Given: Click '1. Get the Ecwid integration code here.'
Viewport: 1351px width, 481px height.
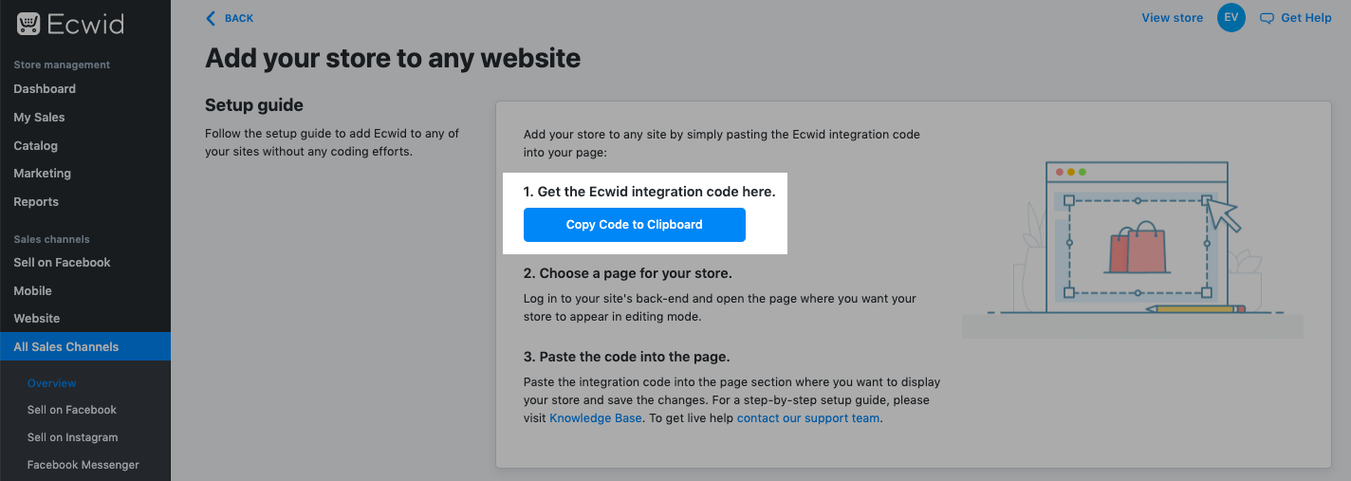Looking at the screenshot, I should pos(650,192).
